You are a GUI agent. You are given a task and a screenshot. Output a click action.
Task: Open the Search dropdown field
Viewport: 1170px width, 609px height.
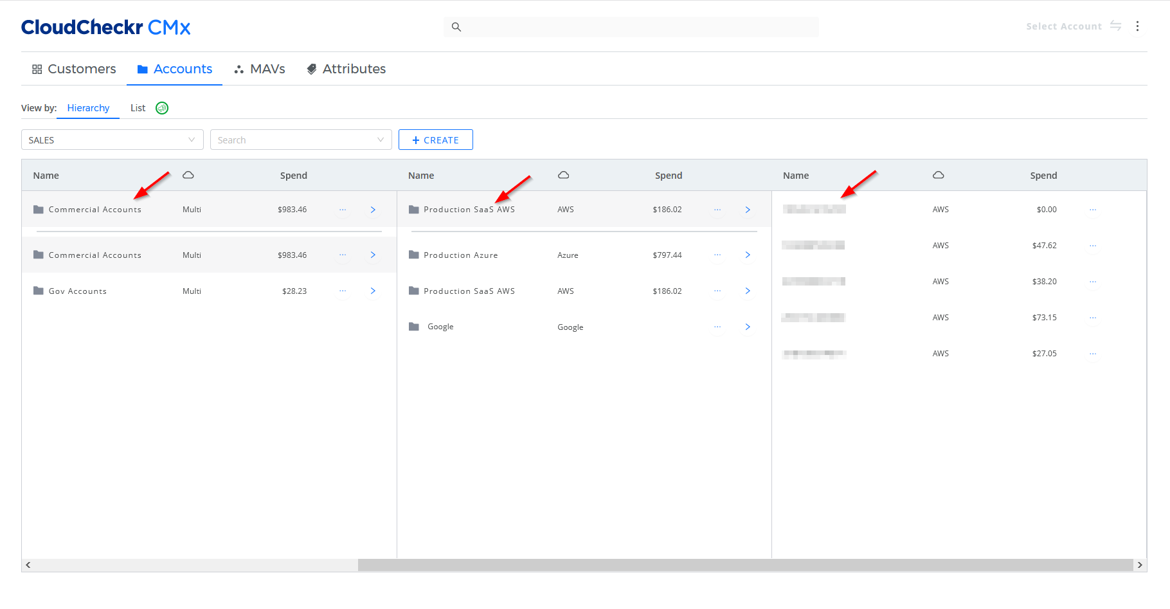pyautogui.click(x=301, y=140)
